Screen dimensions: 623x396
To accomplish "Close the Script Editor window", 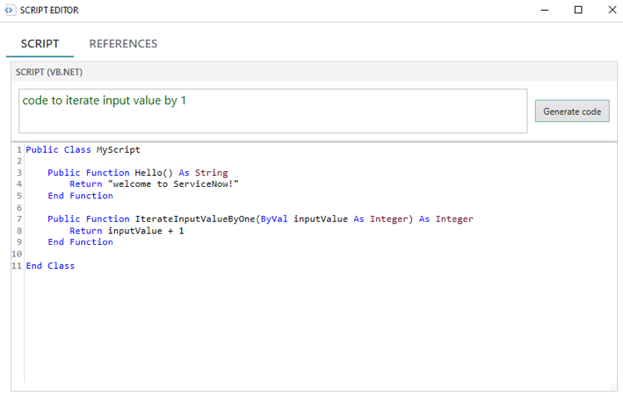I will pos(612,10).
